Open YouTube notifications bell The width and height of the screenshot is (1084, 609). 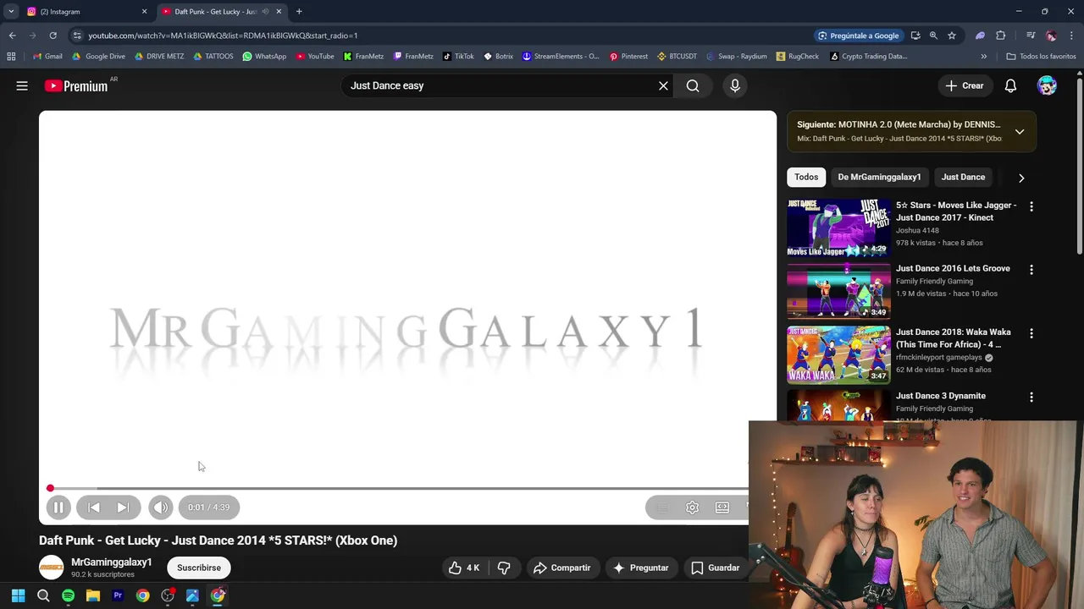tap(1010, 85)
